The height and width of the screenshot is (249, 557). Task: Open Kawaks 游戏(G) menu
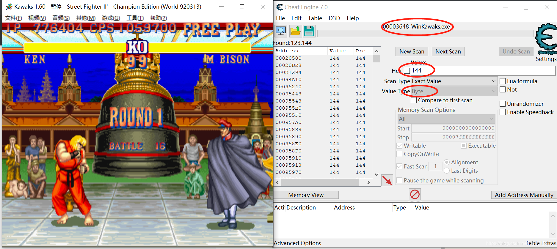[111, 18]
